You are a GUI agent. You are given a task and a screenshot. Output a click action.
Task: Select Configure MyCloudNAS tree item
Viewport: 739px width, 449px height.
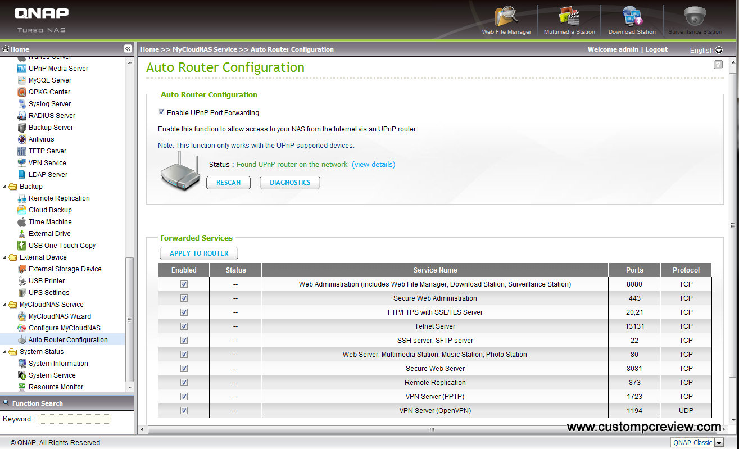65,328
